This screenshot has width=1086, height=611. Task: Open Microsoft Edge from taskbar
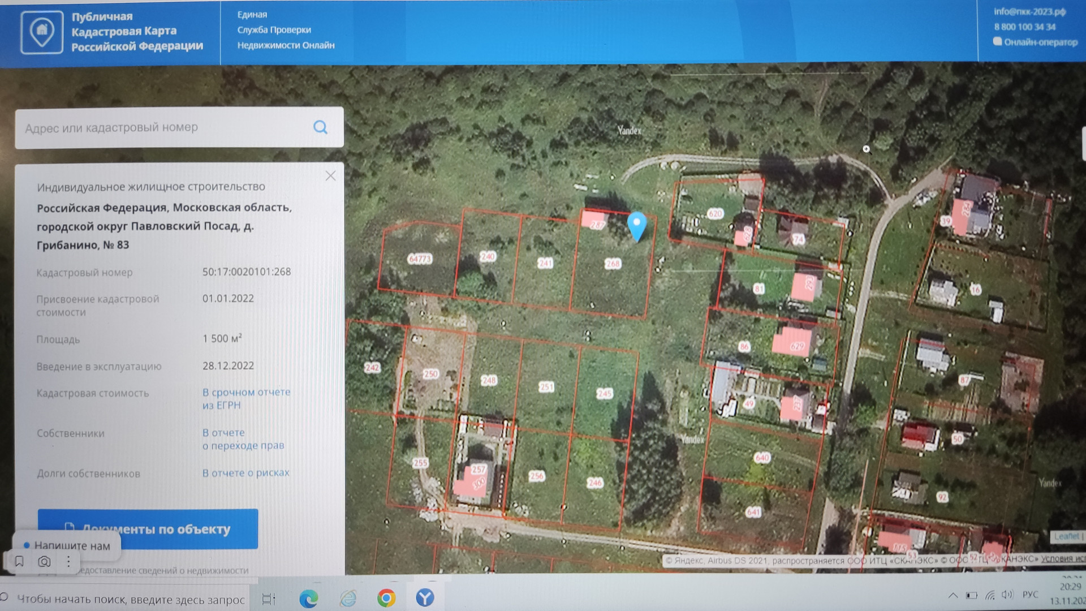tap(308, 598)
